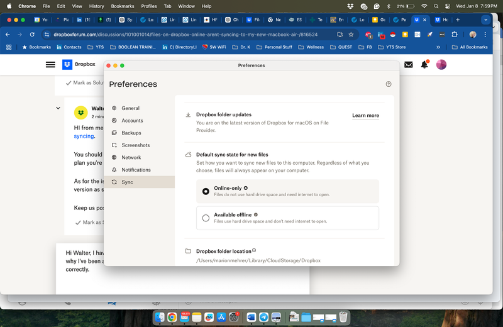Open the Chrome tab search dropdown arrow
This screenshot has height=327, width=503.
coord(485,19)
